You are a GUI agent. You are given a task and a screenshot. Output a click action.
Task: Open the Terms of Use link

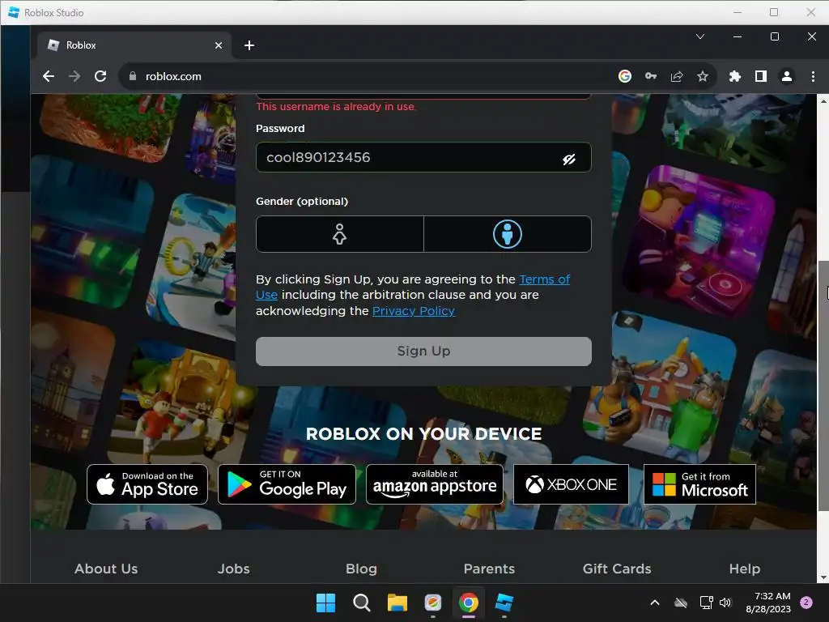pyautogui.click(x=545, y=279)
